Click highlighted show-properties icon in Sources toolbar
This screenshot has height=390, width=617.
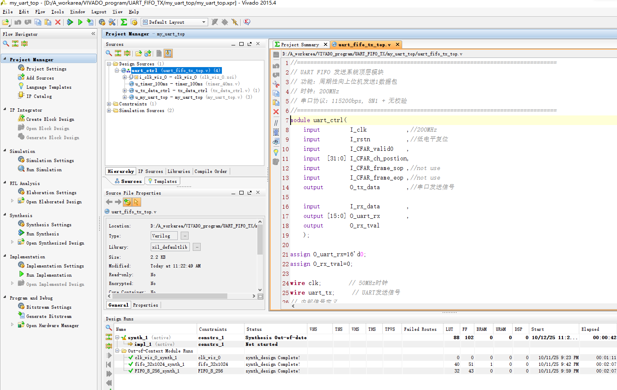point(168,53)
